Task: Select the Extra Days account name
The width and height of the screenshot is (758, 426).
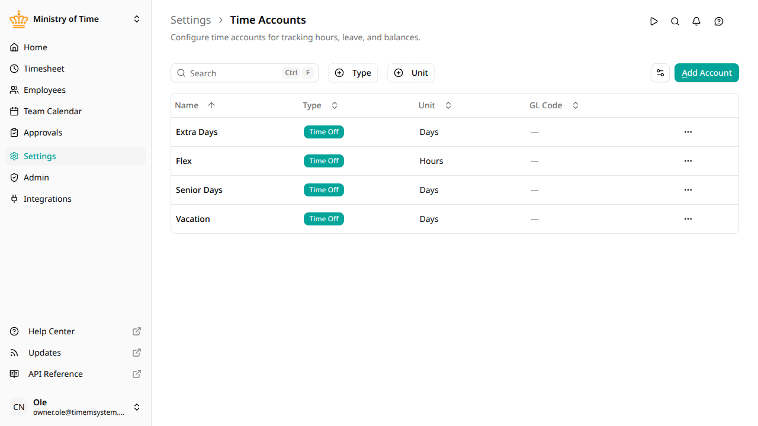Action: (197, 132)
